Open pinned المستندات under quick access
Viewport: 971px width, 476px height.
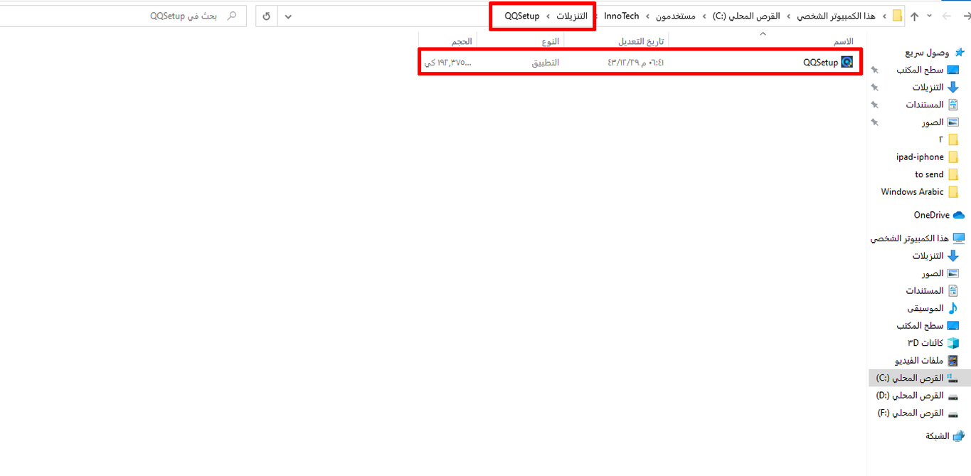[931, 105]
